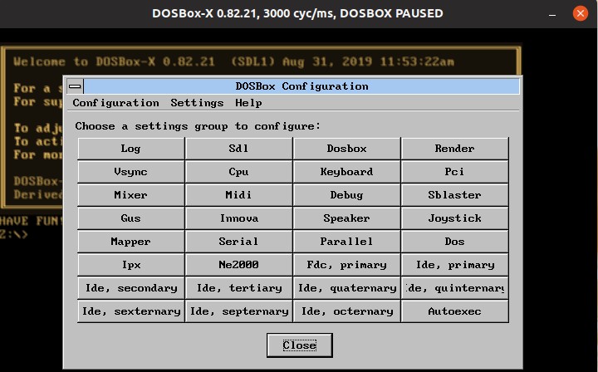Open the Innova settings group

click(x=238, y=218)
